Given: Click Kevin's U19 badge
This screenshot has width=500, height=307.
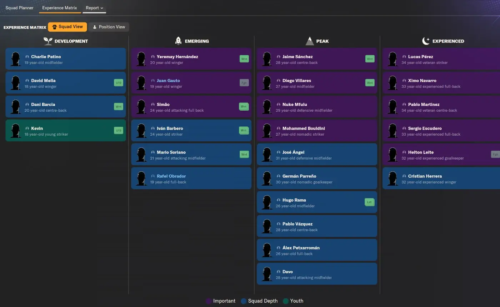Looking at the screenshot, I should click(119, 131).
